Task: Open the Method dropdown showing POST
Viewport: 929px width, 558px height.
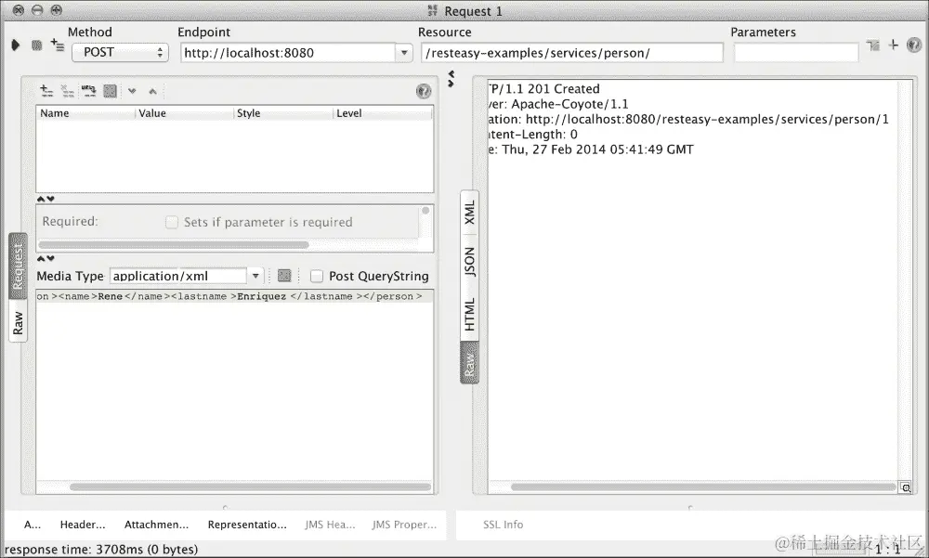Action: click(x=120, y=53)
